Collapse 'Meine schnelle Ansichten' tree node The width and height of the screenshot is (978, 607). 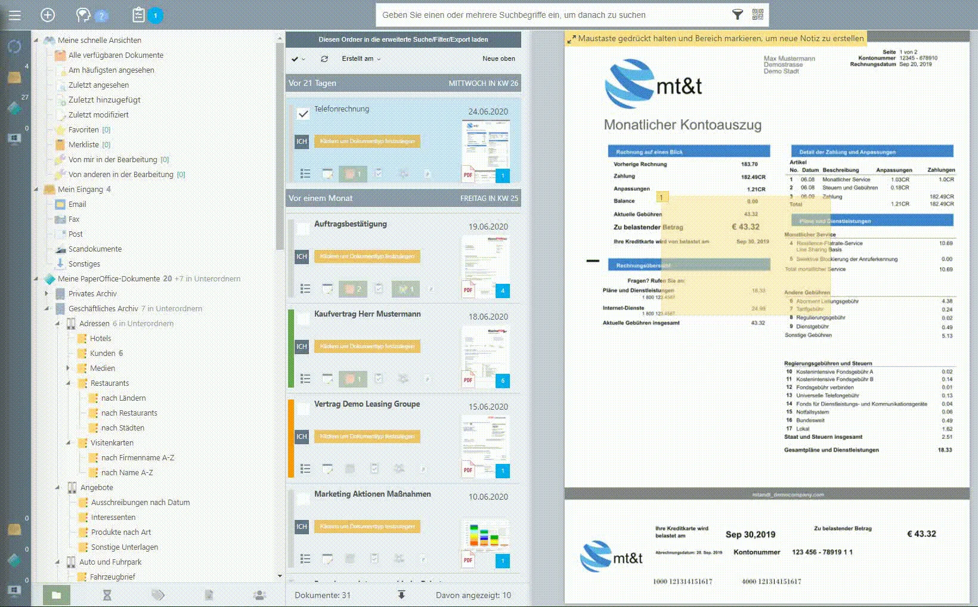tap(36, 41)
